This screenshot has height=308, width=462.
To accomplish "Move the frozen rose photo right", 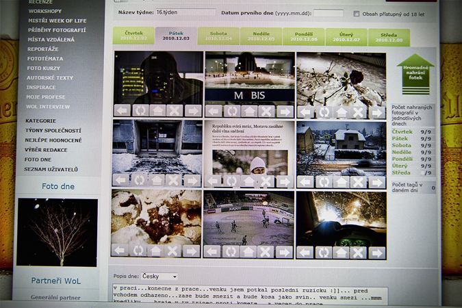I will 377,112.
